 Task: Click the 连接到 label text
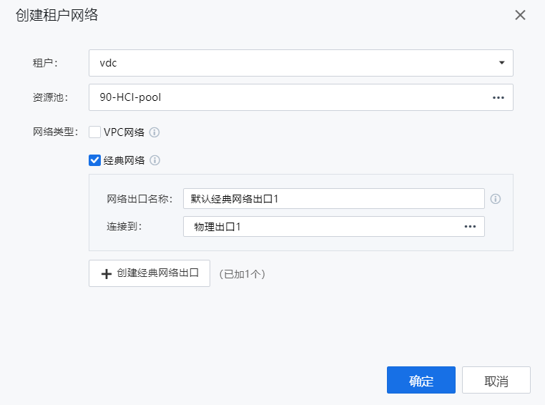pos(124,226)
